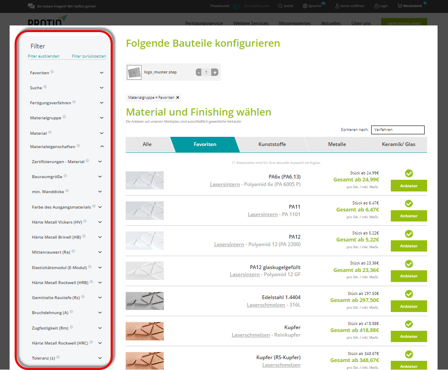
Task: Click info icon beside Materialgruppe filter
Action: tap(64, 117)
